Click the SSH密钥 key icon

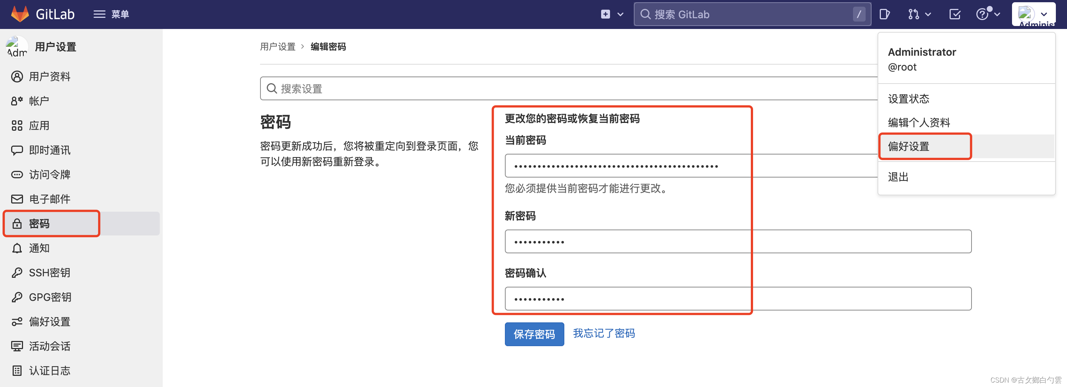coord(17,273)
